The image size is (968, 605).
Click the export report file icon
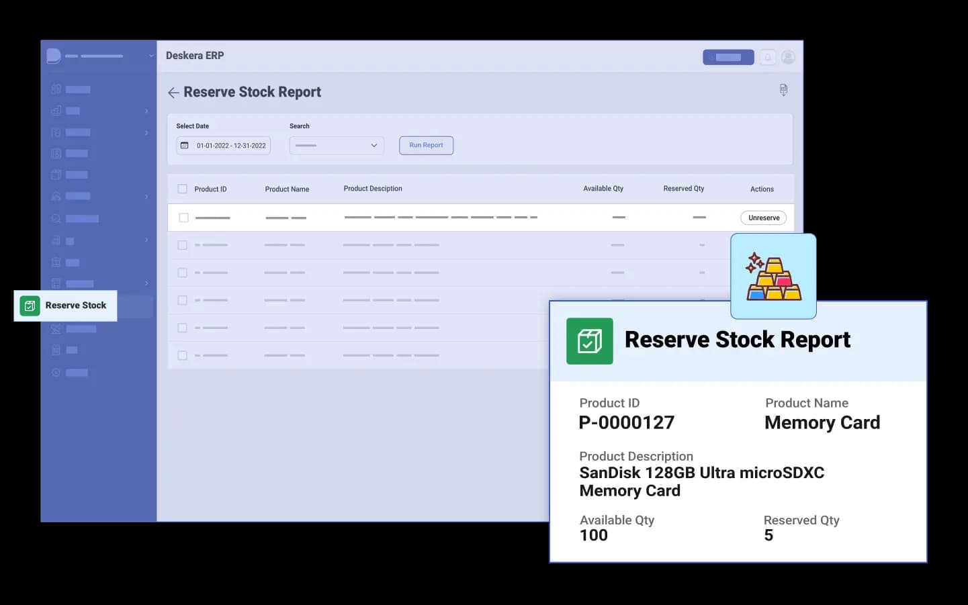pos(783,90)
